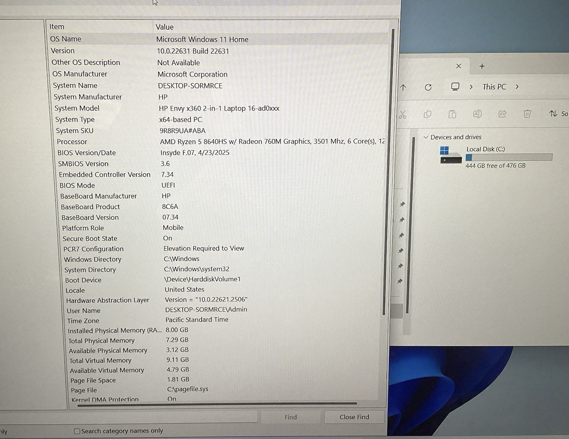
Task: Expand the chevron after This PC
Action: pyautogui.click(x=517, y=86)
